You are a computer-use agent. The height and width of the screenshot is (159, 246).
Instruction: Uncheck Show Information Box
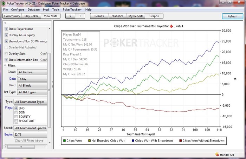(6, 60)
